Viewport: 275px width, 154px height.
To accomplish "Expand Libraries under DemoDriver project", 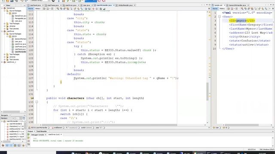I will click(5, 26).
